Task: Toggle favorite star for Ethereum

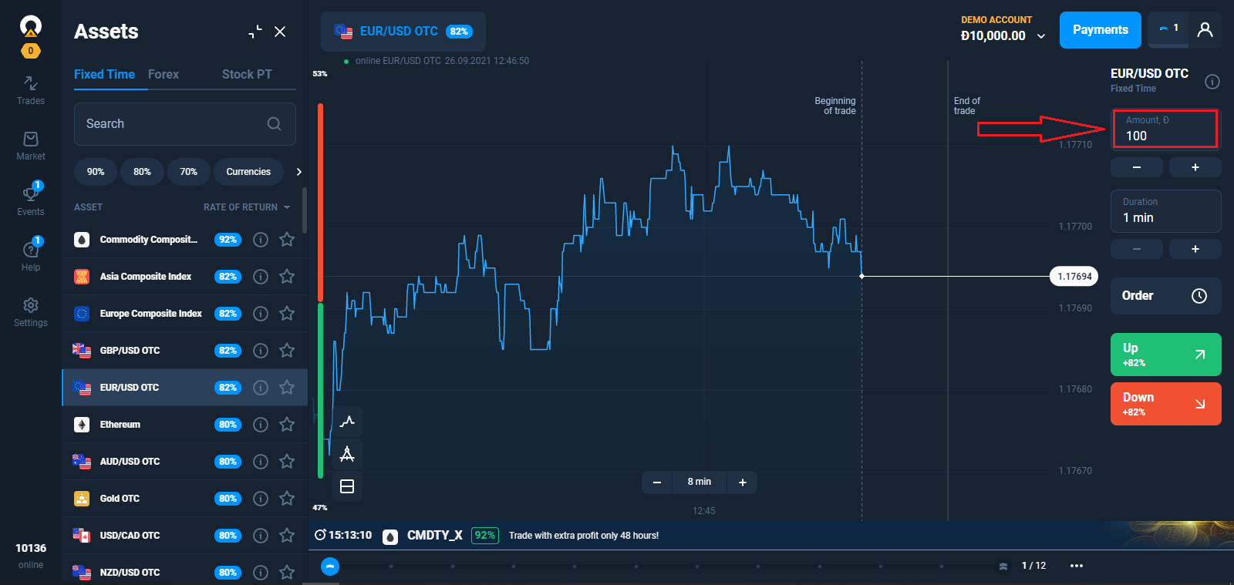Action: (x=286, y=424)
